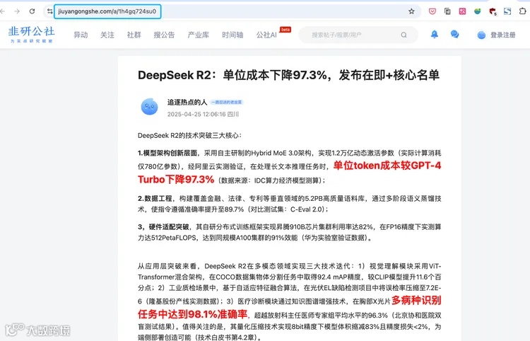Open the pink square extension icon
Screen dimensions: 530x341
pyautogui.click(x=462, y=11)
